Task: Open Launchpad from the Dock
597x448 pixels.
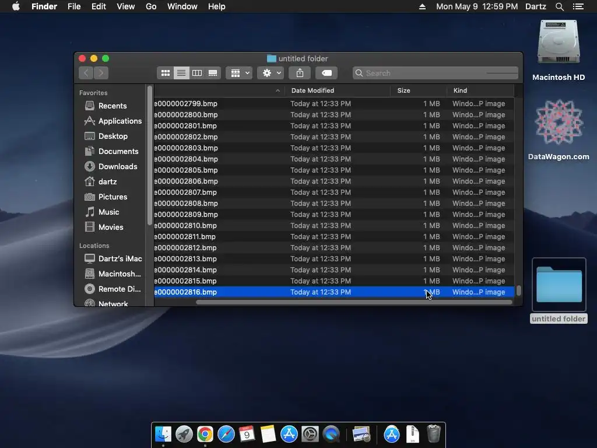Action: (x=184, y=434)
